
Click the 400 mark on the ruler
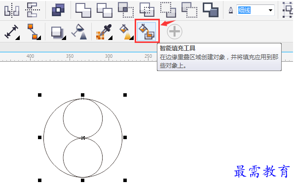tap(30, 56)
